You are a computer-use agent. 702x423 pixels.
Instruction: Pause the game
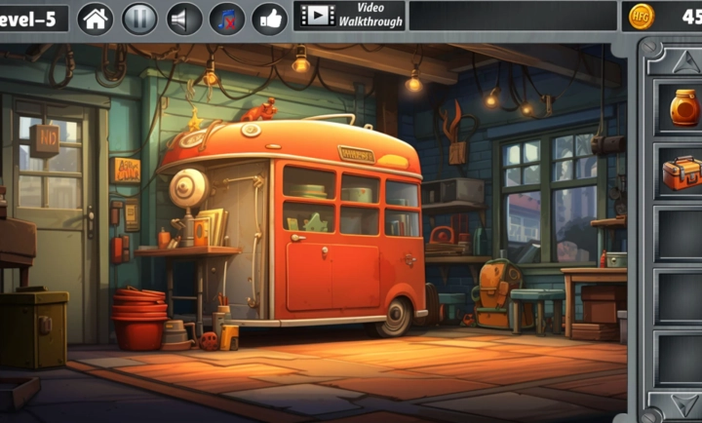[x=139, y=18]
